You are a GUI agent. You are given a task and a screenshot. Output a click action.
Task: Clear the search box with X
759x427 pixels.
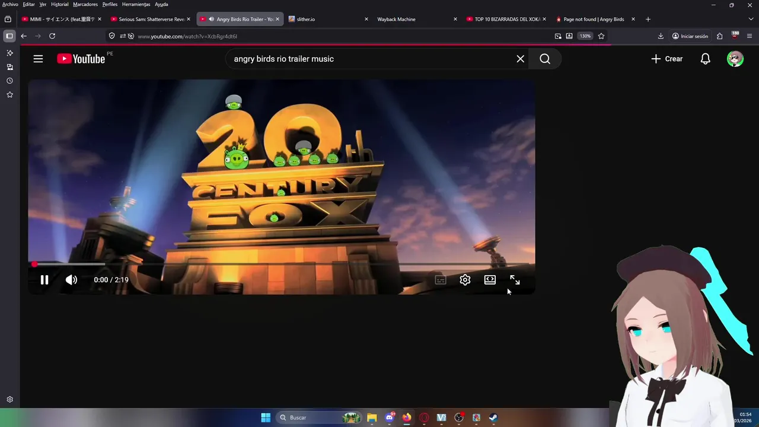(x=520, y=59)
